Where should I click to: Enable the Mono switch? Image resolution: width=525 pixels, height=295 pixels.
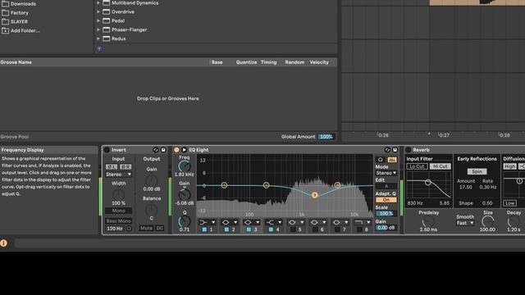tap(118, 211)
